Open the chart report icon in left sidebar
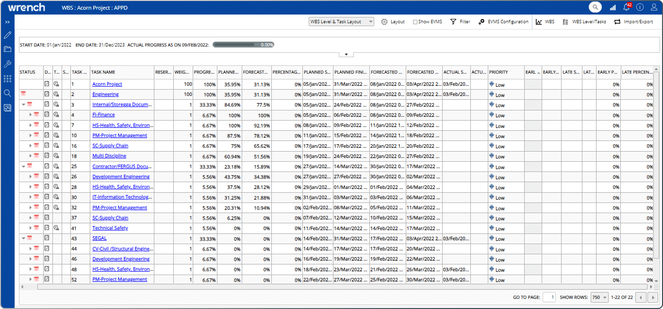The height and width of the screenshot is (309, 663). point(7,108)
